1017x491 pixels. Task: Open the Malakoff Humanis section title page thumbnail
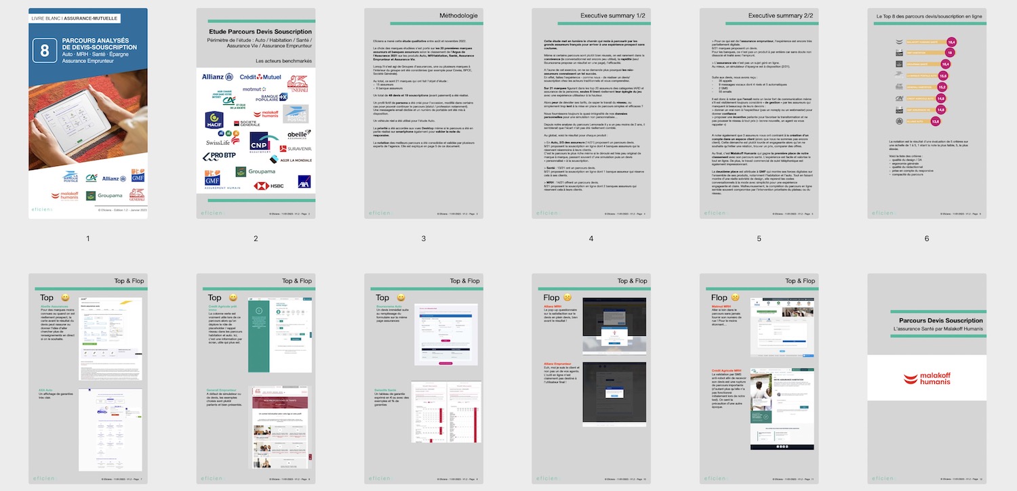point(927,379)
